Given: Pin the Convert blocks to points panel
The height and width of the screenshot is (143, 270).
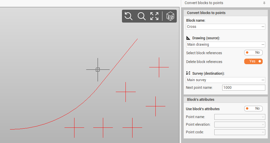Looking at the screenshot, I should (x=264, y=3).
